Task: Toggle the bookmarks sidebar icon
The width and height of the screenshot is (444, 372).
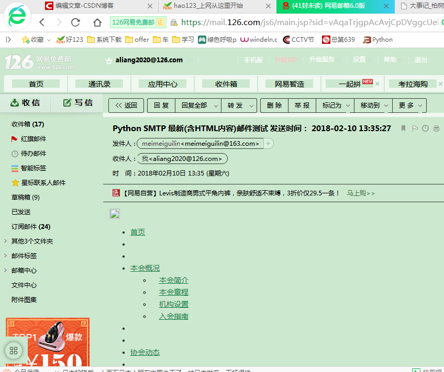Action: pyautogui.click(x=8, y=40)
